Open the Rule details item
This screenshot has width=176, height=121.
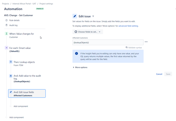pos(14,20)
